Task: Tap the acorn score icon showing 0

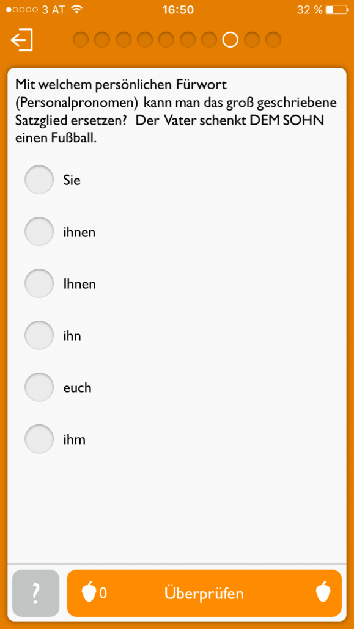Action: click(x=89, y=593)
